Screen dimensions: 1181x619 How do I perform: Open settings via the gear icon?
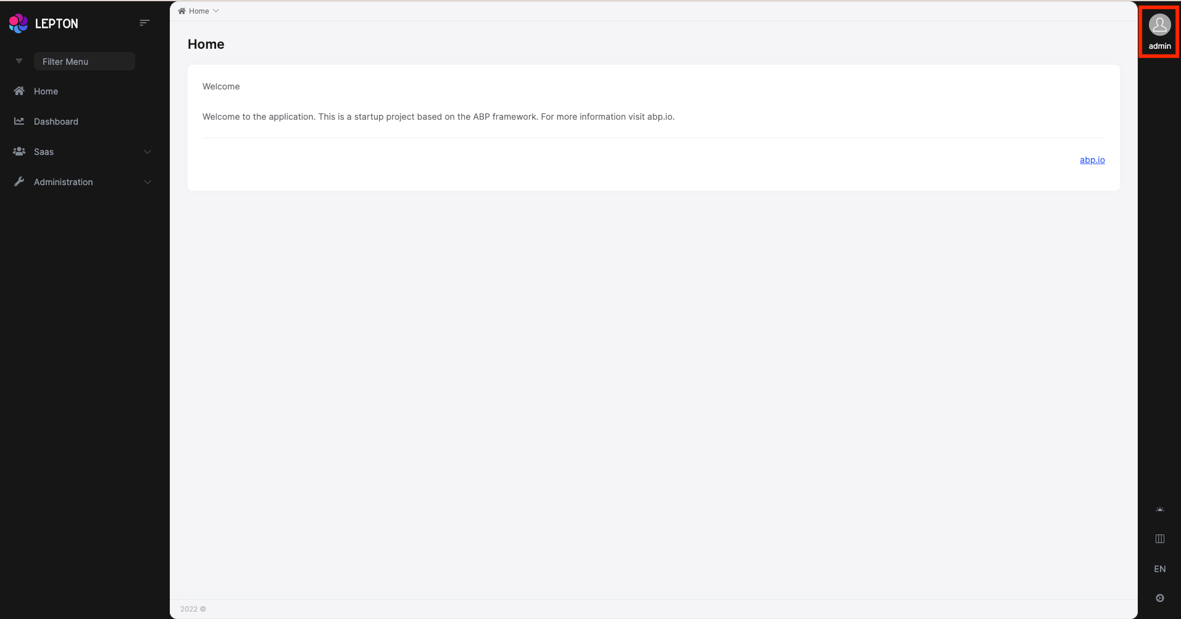click(1160, 598)
